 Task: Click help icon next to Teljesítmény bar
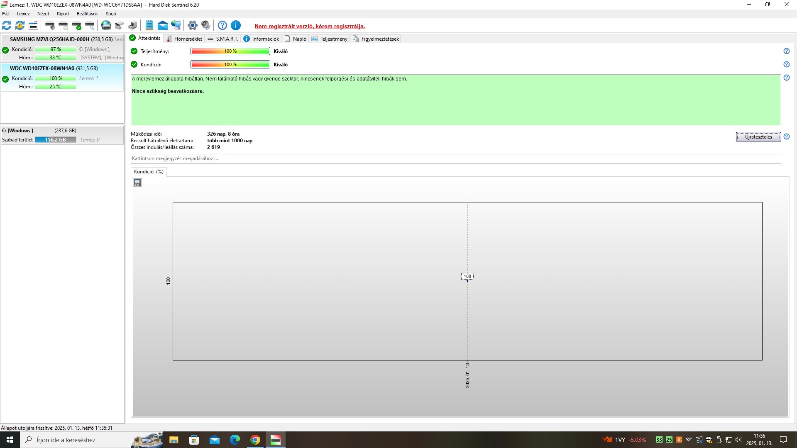786,51
